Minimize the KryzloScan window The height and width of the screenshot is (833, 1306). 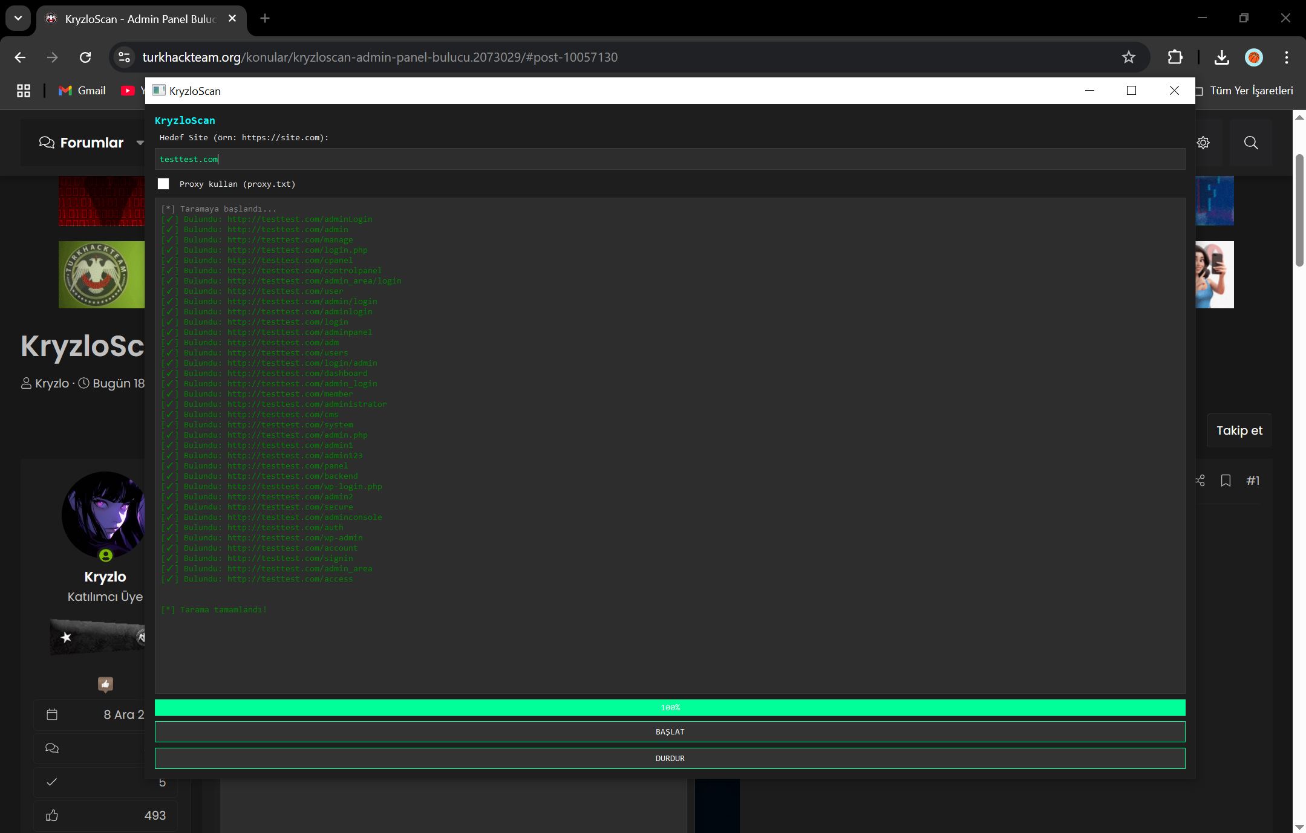click(x=1089, y=91)
